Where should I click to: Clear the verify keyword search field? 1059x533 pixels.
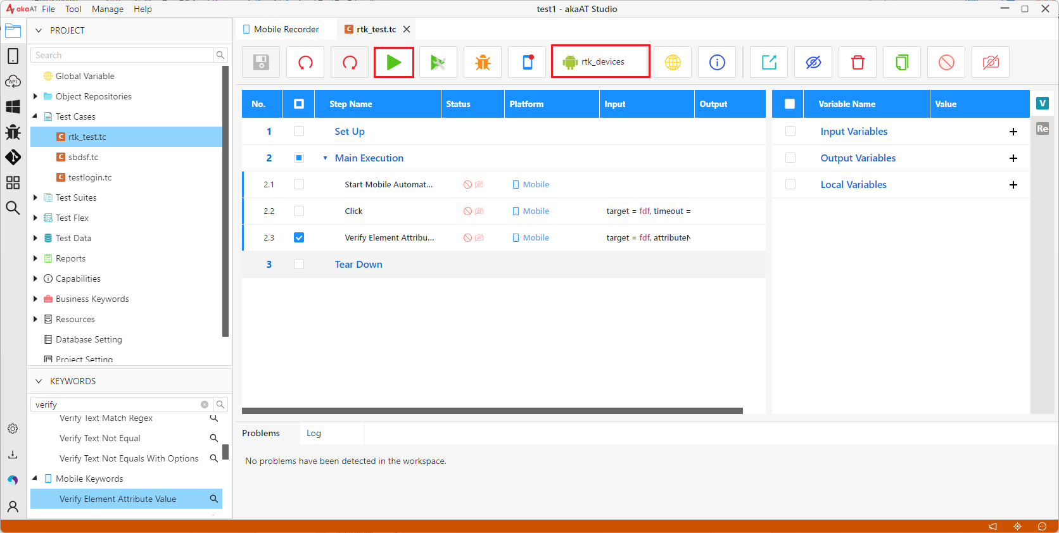click(205, 404)
